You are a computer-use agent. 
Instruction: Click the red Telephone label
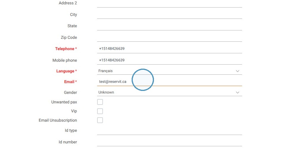tap(66, 49)
